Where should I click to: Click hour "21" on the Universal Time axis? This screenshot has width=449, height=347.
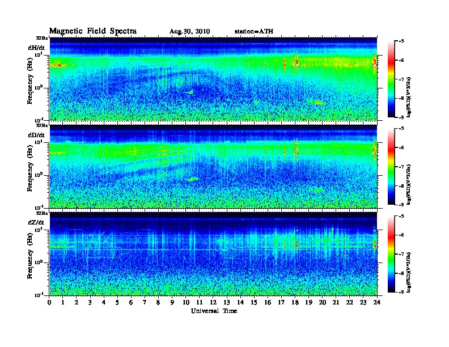(x=336, y=302)
